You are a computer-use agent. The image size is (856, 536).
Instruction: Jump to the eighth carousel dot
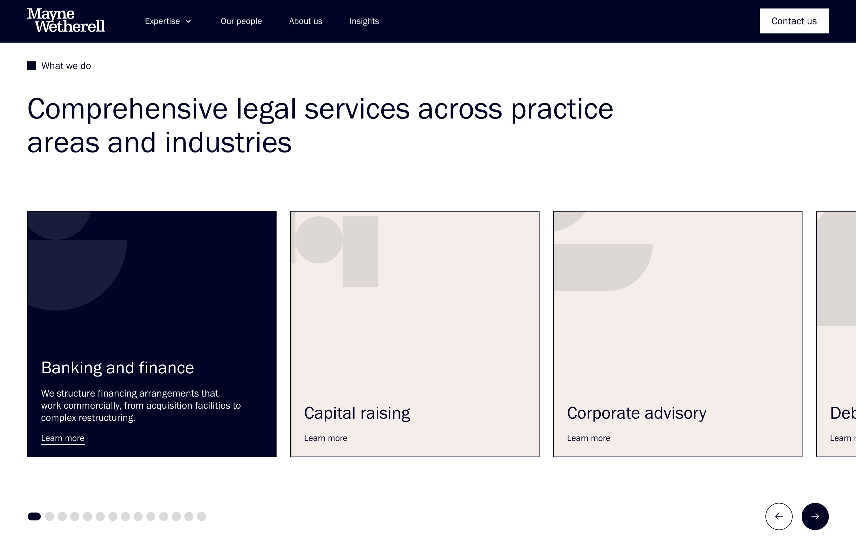coord(126,516)
